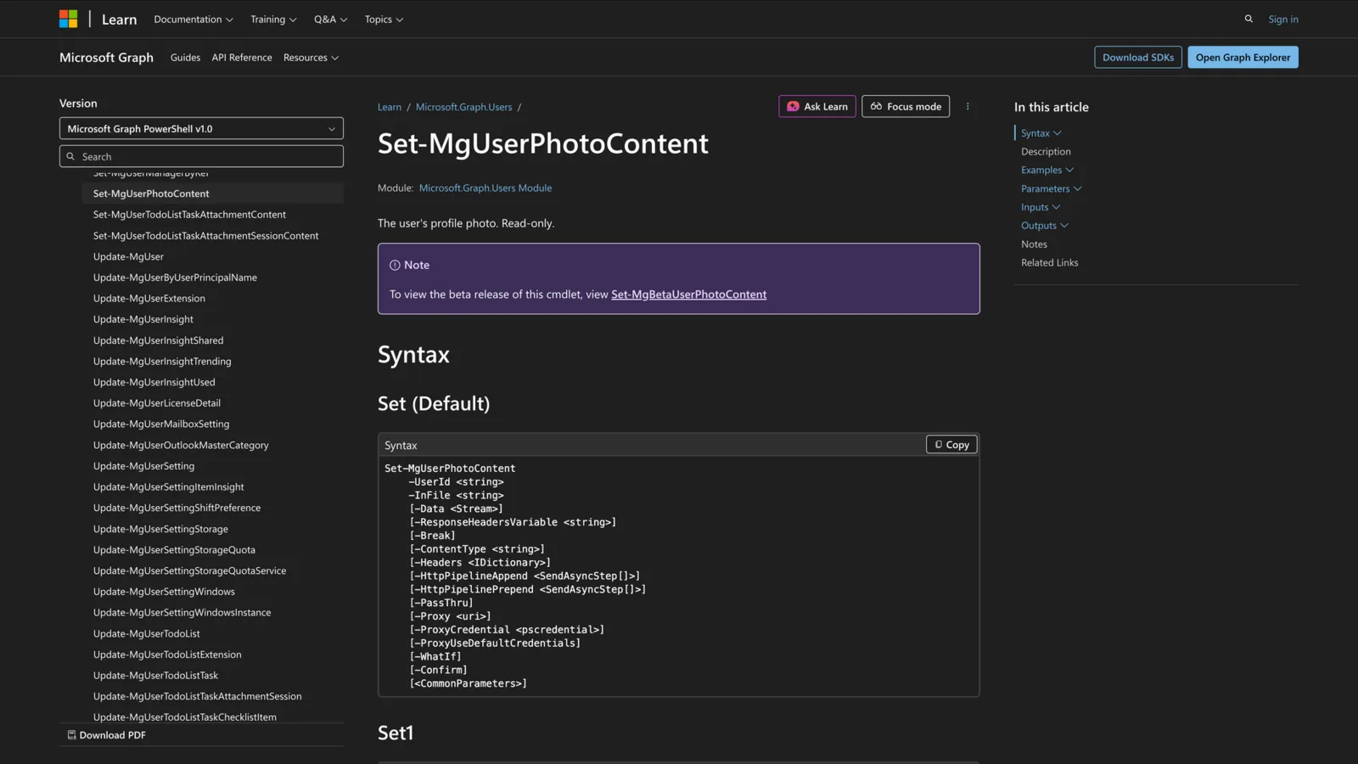Open the Version selector dropdown
Image resolution: width=1358 pixels, height=764 pixels.
pyautogui.click(x=201, y=128)
